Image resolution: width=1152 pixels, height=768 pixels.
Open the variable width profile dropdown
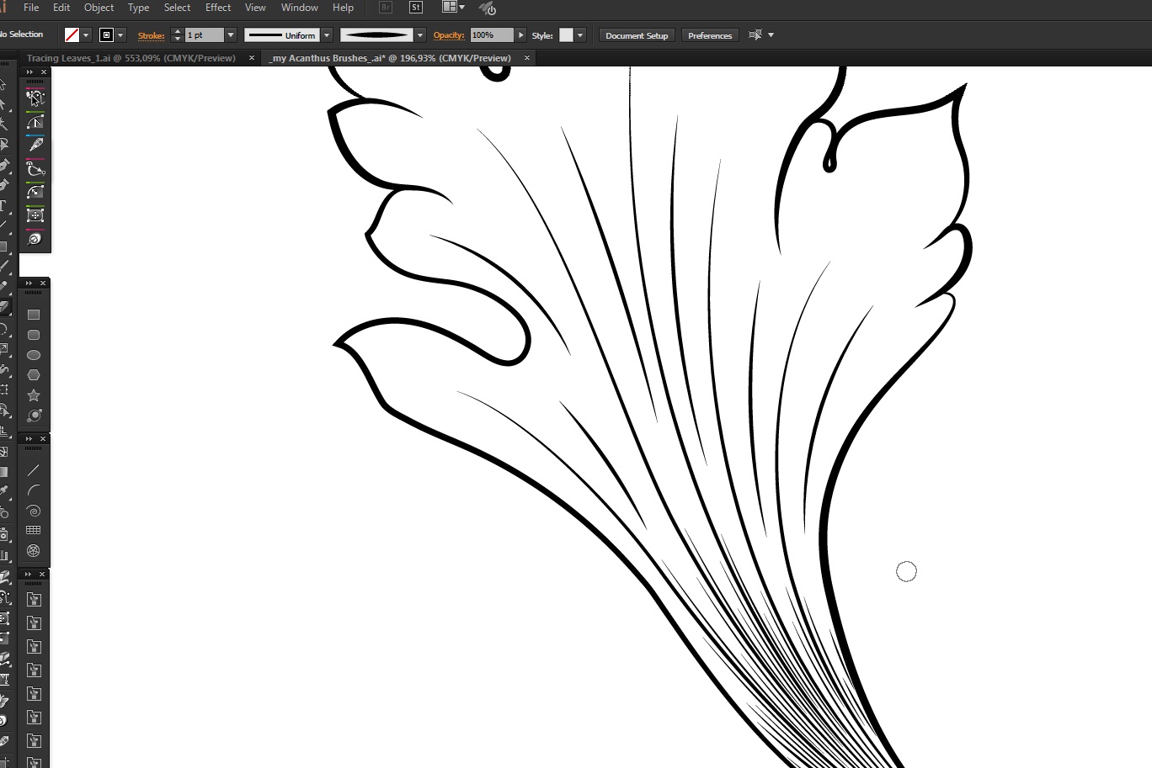(420, 35)
